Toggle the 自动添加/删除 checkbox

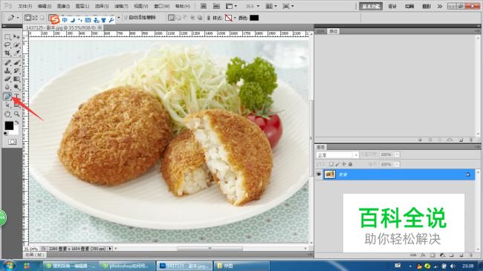(x=126, y=18)
